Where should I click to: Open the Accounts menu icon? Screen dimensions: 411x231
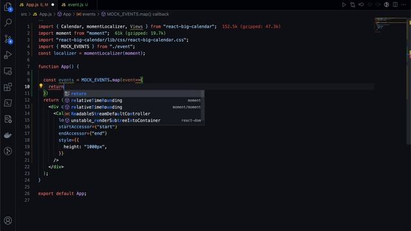coord(8,221)
